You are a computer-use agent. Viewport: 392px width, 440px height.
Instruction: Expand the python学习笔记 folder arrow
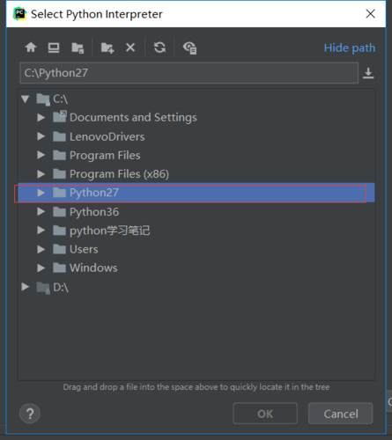[41, 231]
